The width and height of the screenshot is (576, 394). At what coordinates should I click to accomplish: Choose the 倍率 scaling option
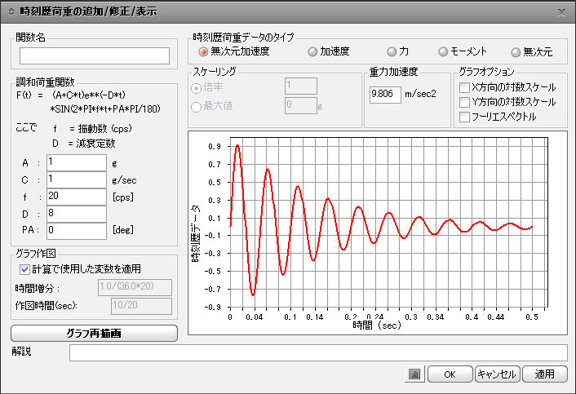click(x=196, y=88)
